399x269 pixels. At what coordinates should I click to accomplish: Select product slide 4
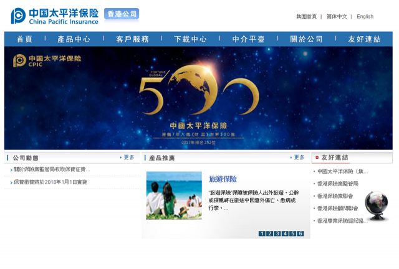tap(285, 234)
